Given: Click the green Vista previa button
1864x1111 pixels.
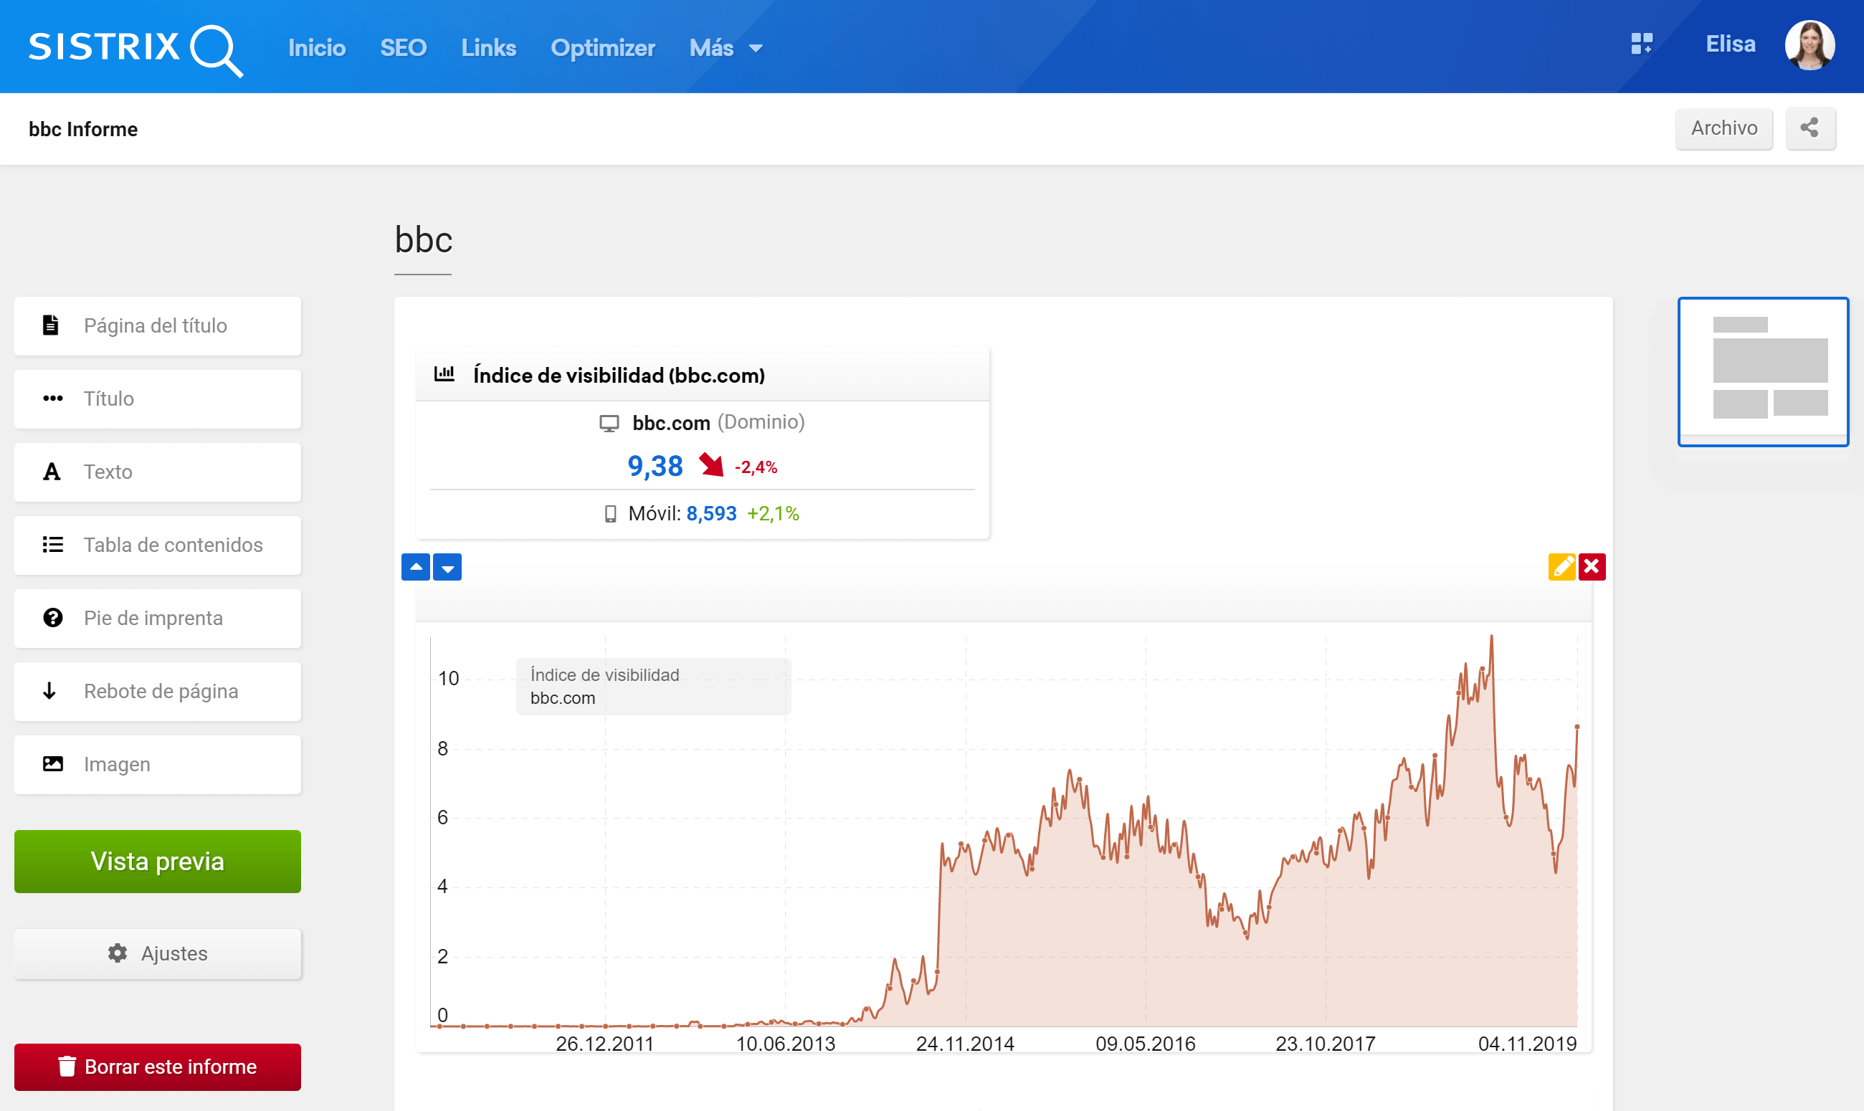Looking at the screenshot, I should 157,861.
